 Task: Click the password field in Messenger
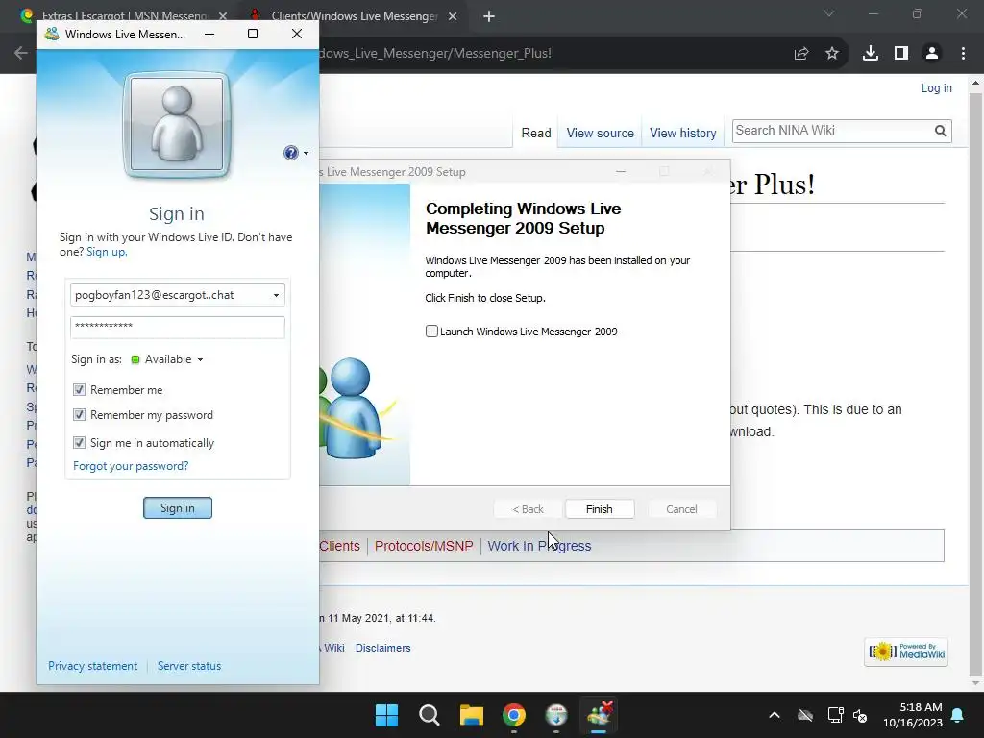[x=178, y=327]
